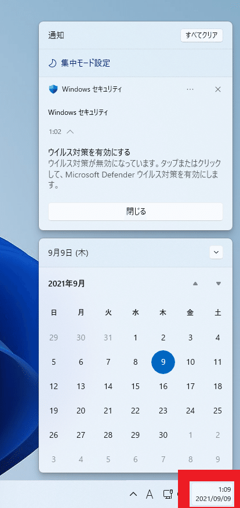This screenshot has width=240, height=508.
Task: Go to next month with down arrow
Action: pyautogui.click(x=219, y=284)
